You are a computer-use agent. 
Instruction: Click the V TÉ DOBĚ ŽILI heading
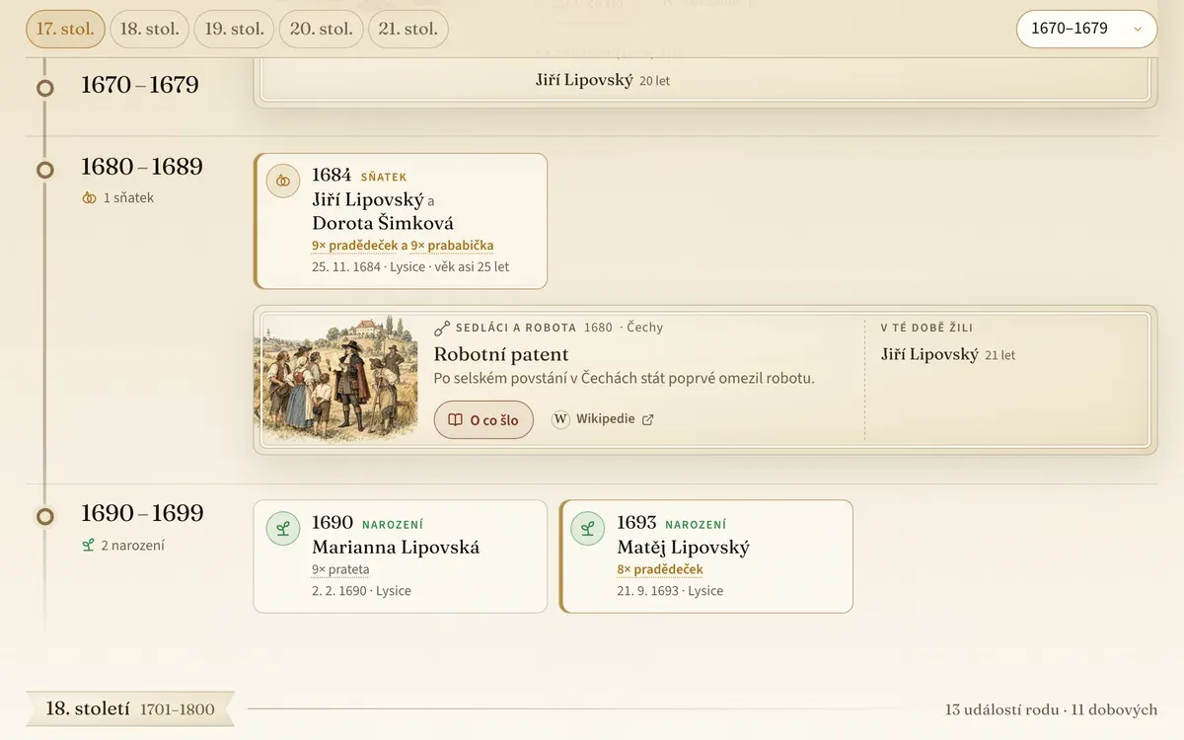coord(927,328)
